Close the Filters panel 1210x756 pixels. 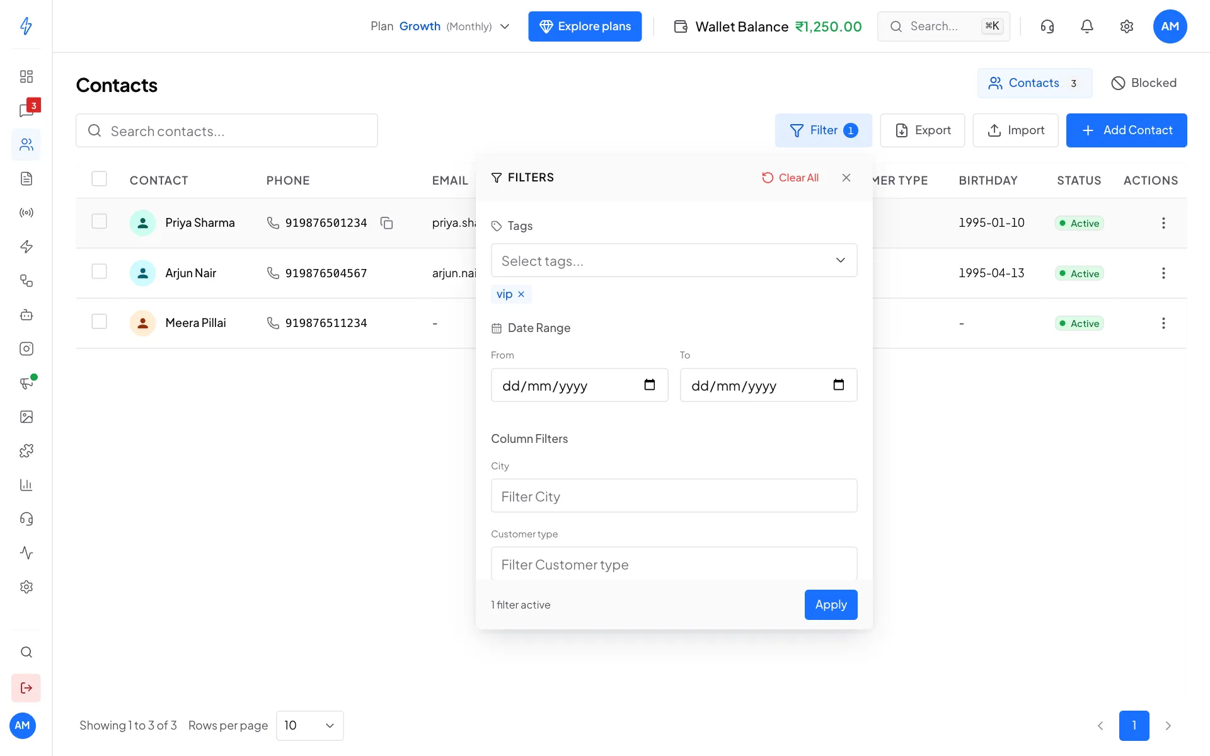coord(846,178)
